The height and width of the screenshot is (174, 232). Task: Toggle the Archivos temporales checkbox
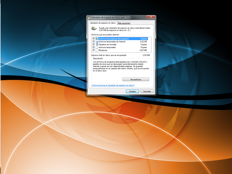pos(93,47)
